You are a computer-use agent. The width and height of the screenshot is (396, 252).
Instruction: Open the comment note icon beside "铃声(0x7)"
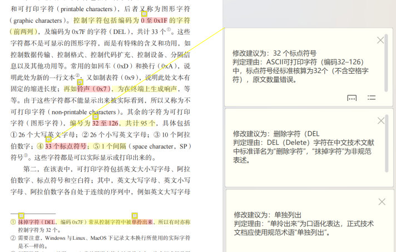[x=80, y=82]
